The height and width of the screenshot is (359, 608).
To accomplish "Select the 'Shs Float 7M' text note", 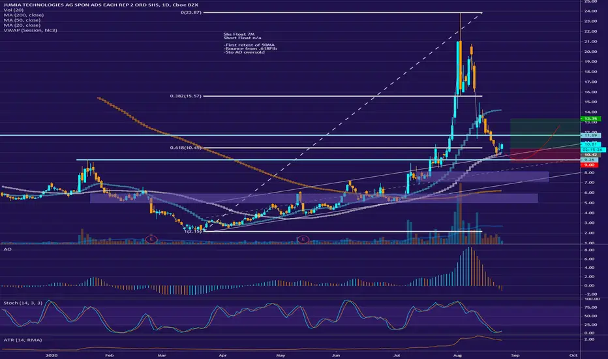I will [239, 34].
